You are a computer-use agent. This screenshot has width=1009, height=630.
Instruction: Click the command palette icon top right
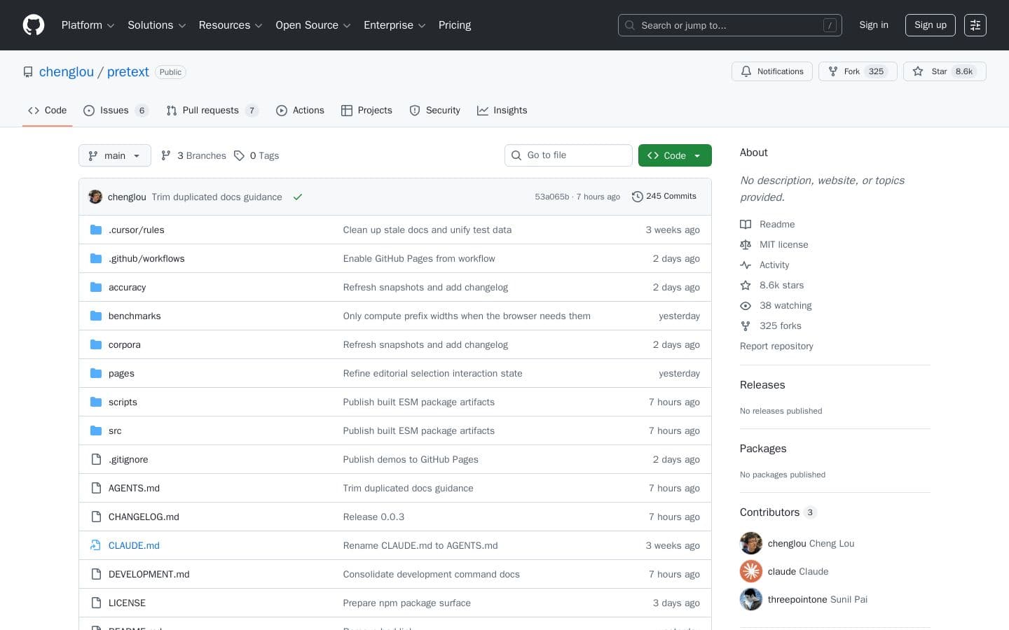coord(975,25)
